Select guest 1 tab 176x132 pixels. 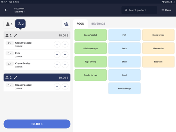[9, 24]
